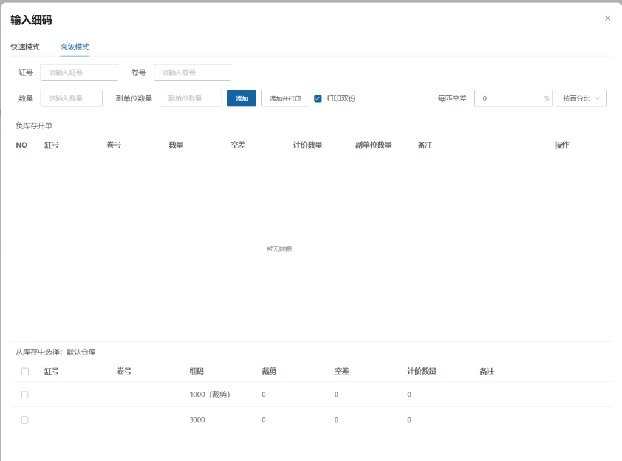Click the 3000 细码 cell

[197, 420]
